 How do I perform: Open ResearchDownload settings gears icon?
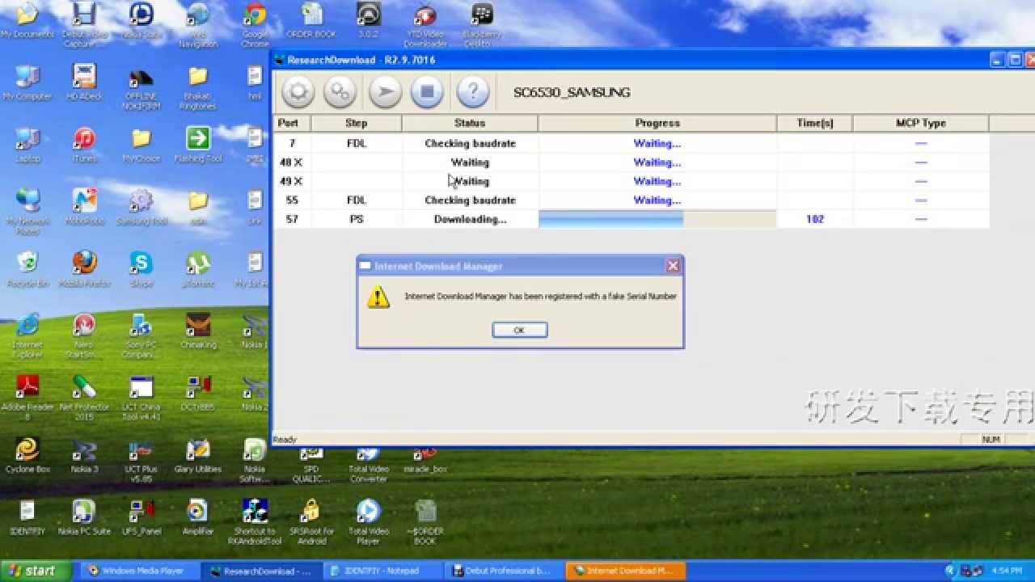tap(340, 92)
